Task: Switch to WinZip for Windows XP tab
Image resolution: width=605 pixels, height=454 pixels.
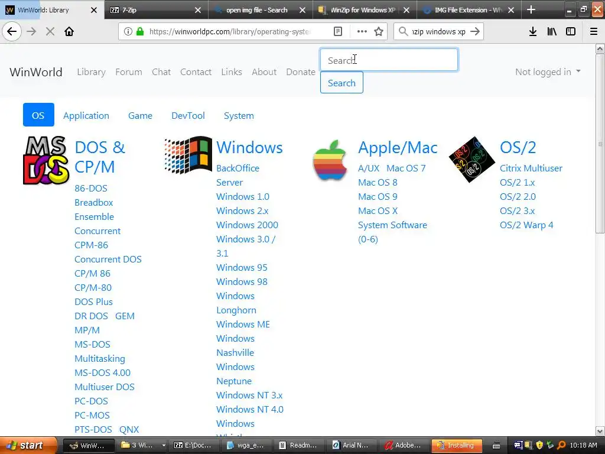Action: click(364, 10)
